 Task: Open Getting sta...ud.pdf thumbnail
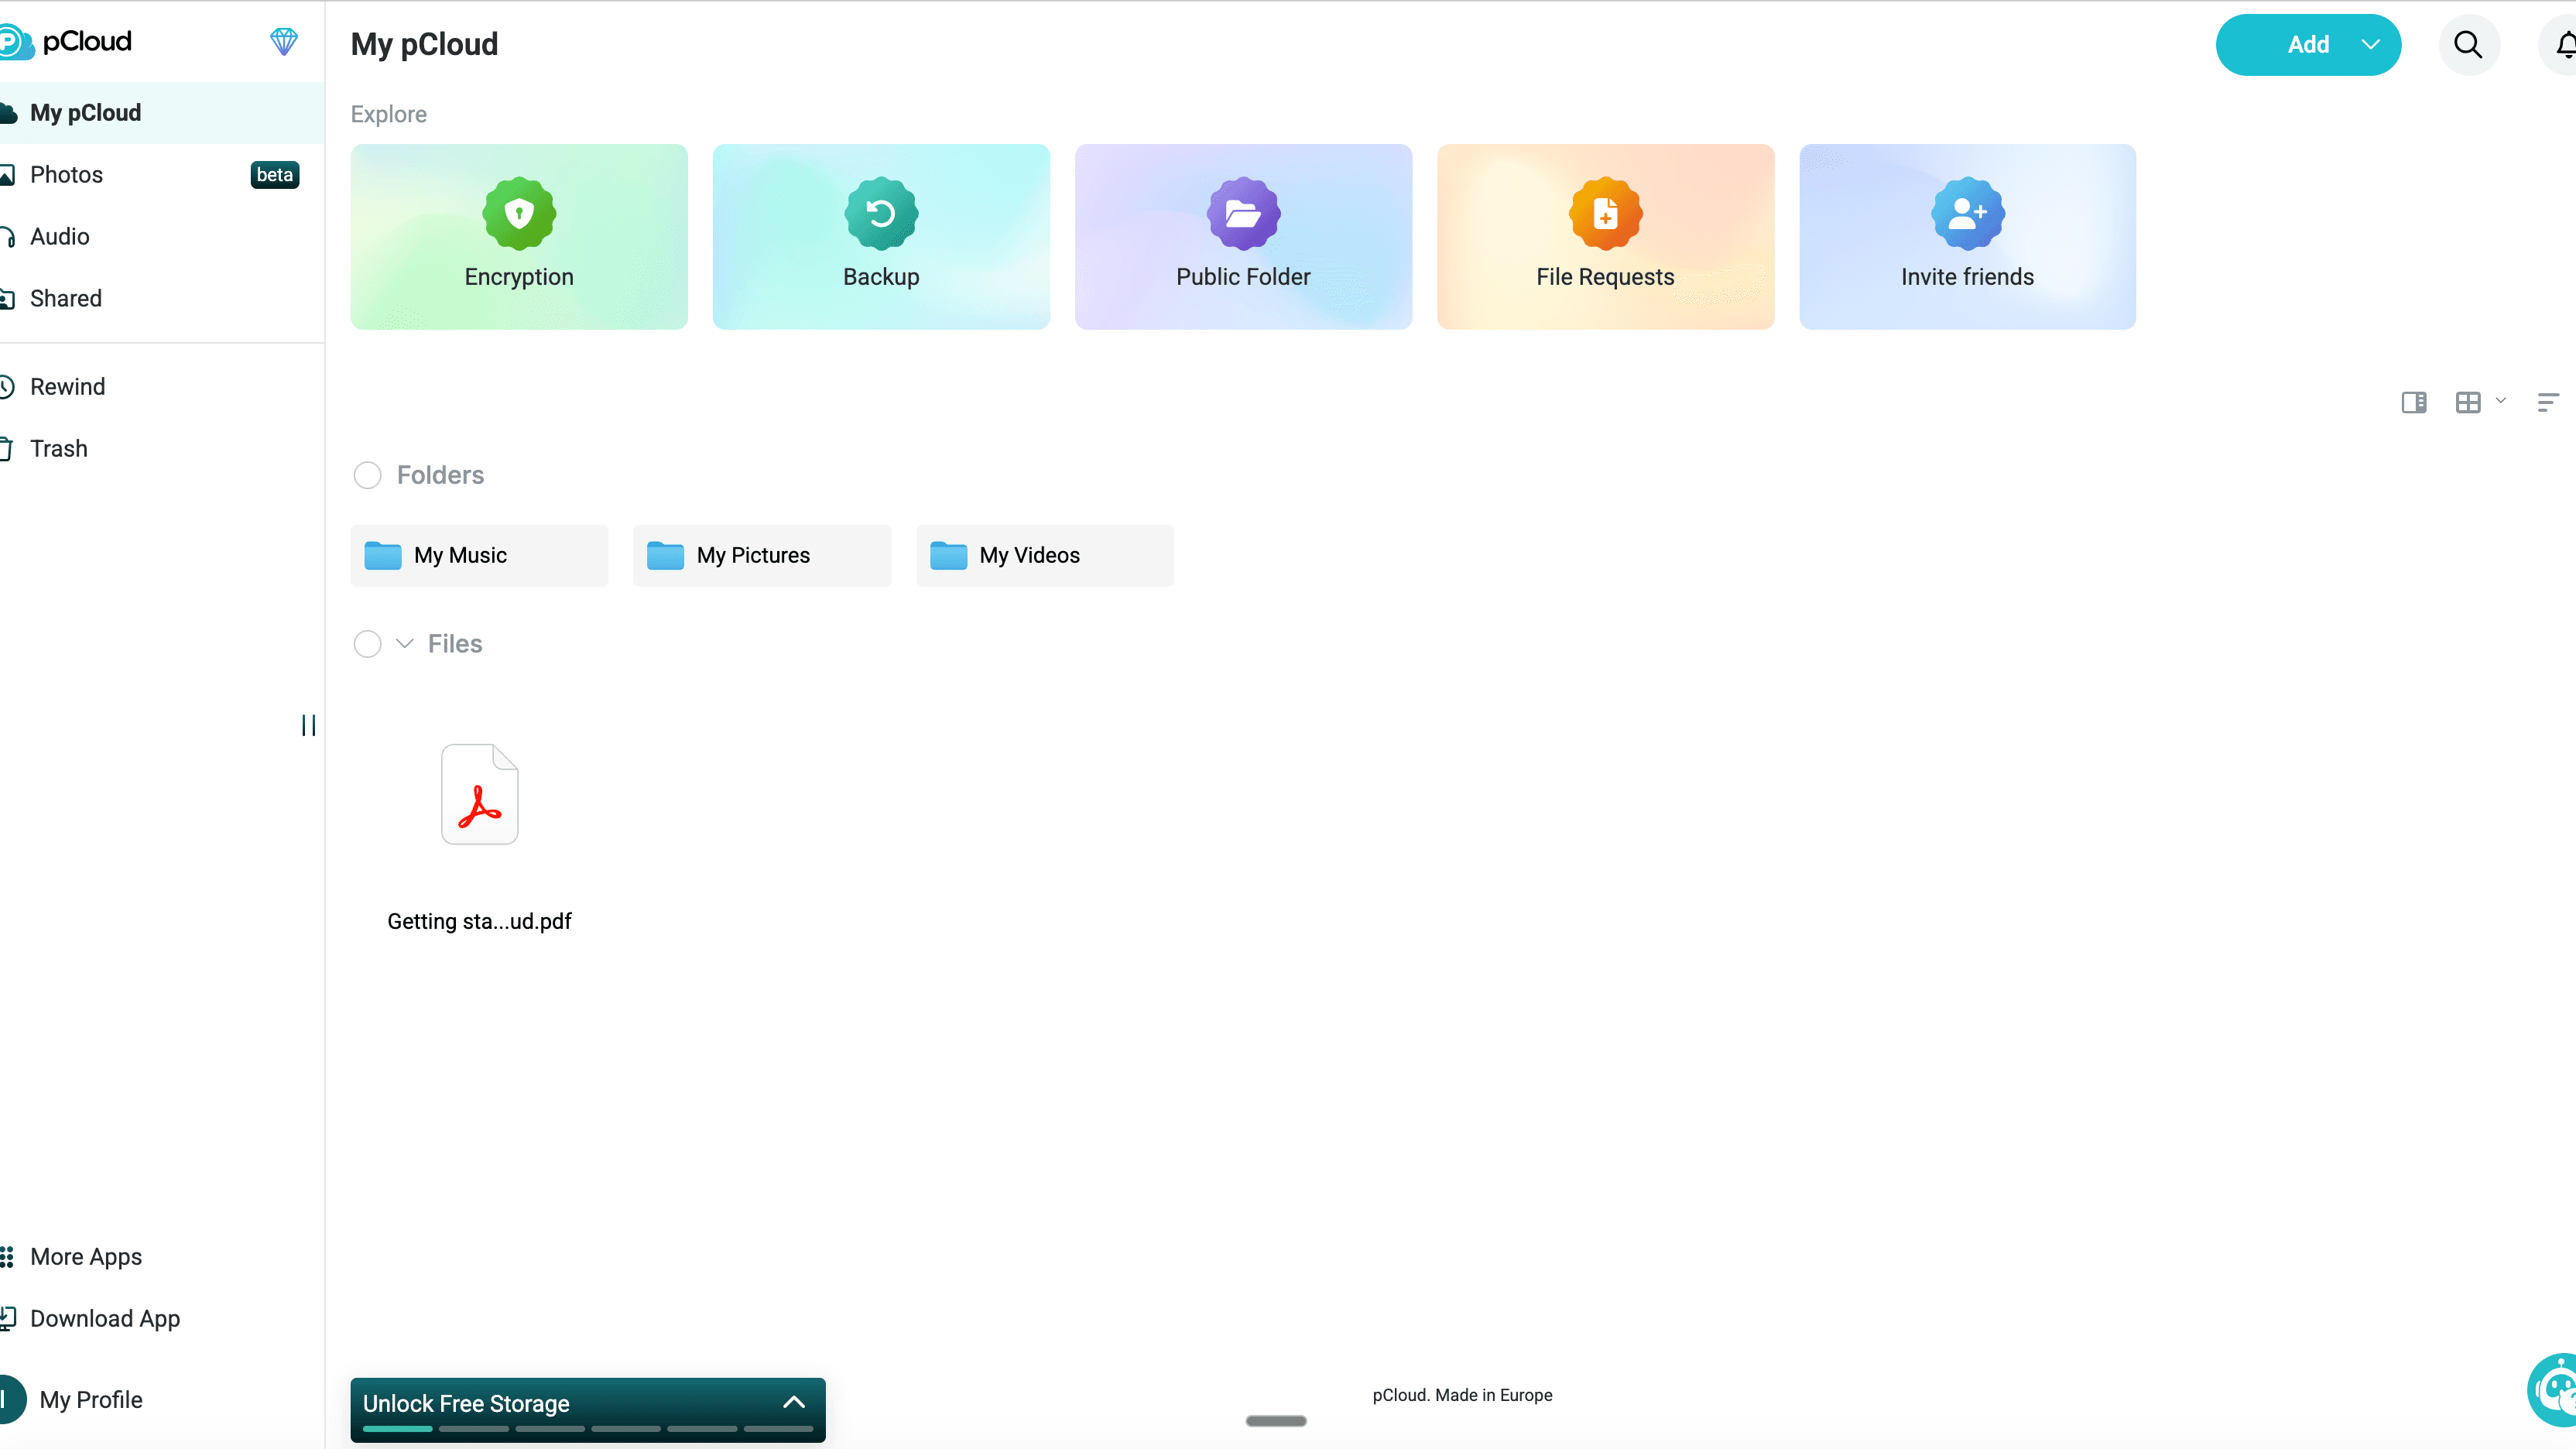(479, 793)
